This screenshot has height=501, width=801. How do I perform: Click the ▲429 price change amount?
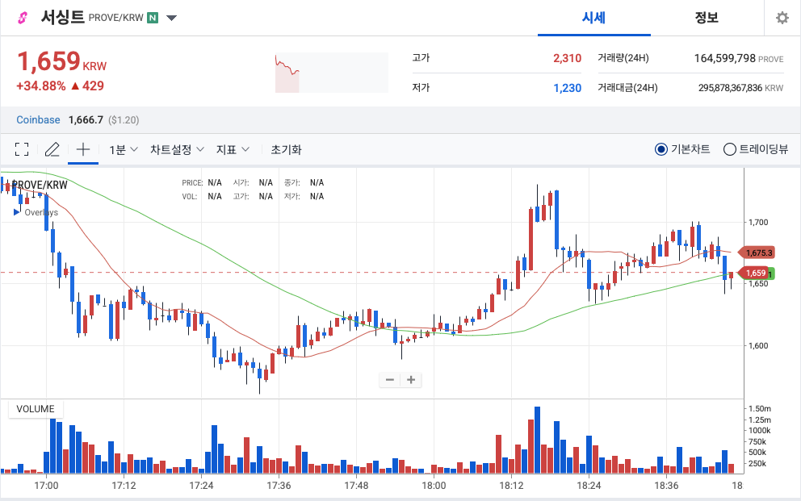pos(87,86)
